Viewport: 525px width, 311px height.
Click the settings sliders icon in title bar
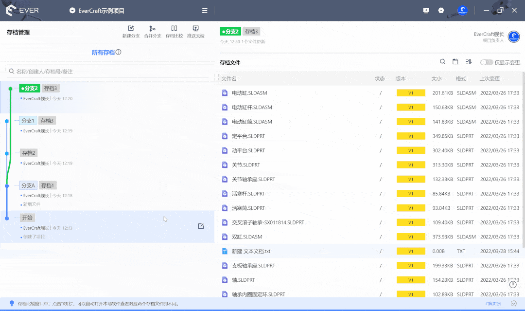pos(205,11)
